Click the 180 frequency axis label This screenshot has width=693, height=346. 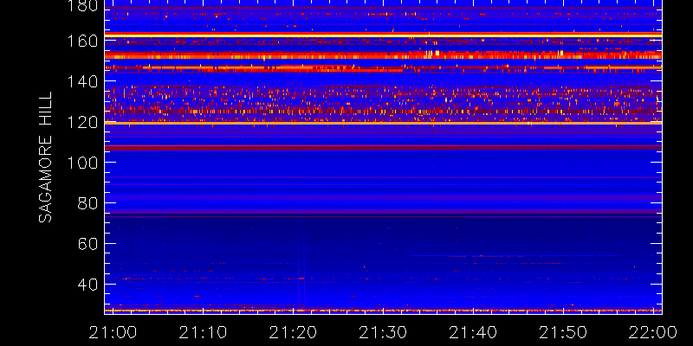click(x=82, y=5)
